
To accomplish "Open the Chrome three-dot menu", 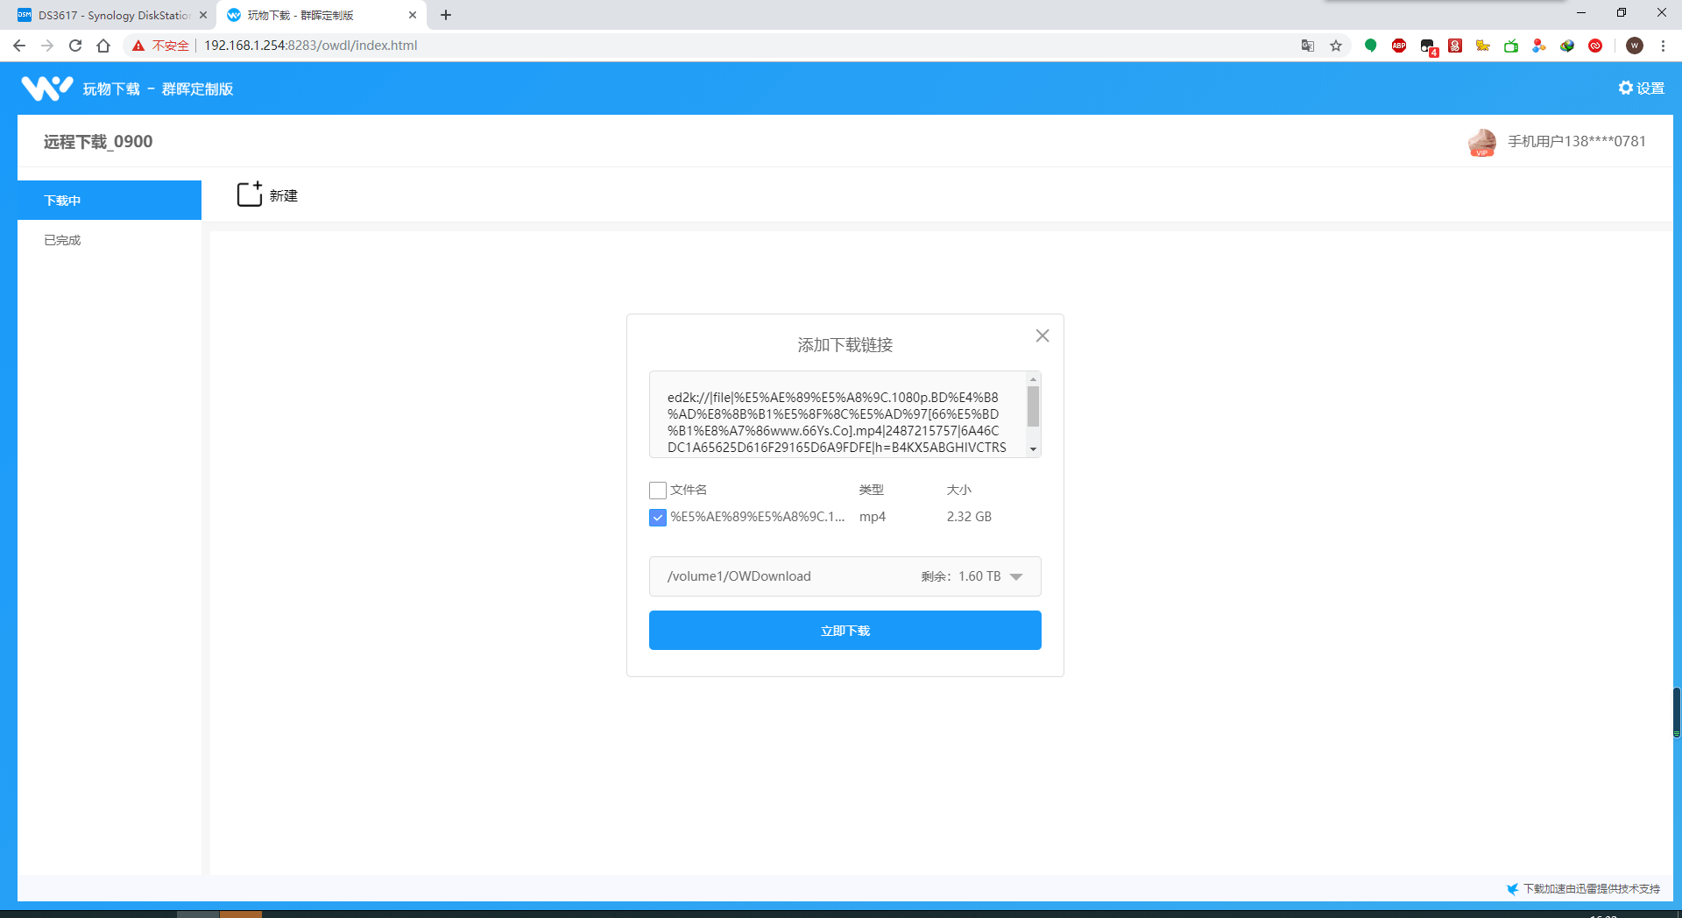I will [1663, 46].
